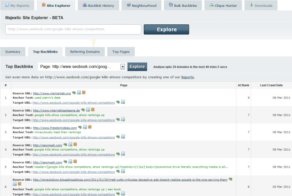Viewport: 292px width, 196px height.
Task: Click the 'Analyse upto 29 domains' notice text
Action: coord(190,67)
